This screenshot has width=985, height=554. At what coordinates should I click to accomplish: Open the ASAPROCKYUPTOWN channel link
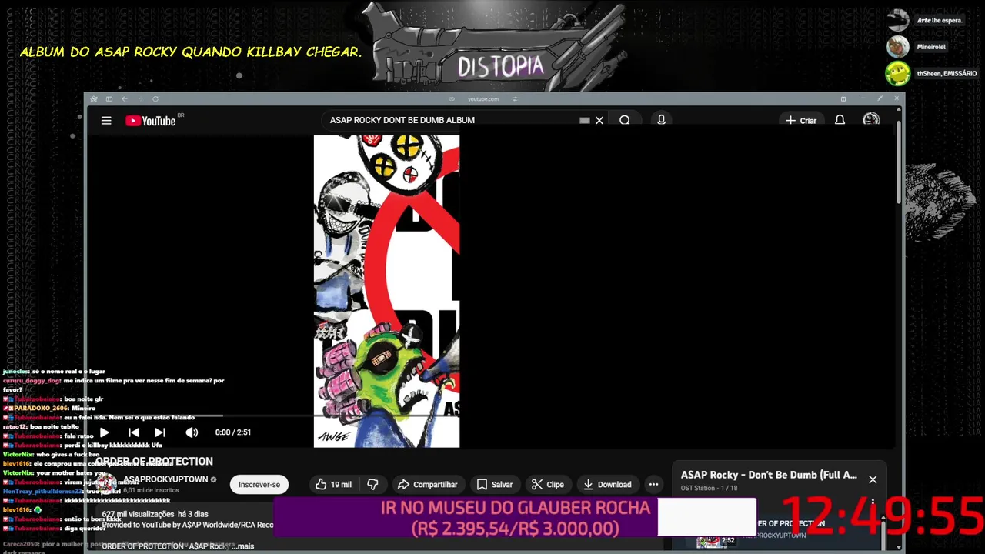[x=166, y=479]
